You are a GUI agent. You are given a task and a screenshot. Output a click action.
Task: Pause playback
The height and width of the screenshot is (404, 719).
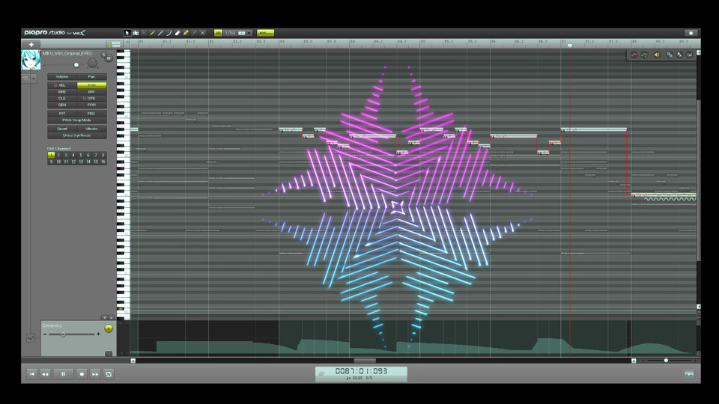tap(63, 374)
